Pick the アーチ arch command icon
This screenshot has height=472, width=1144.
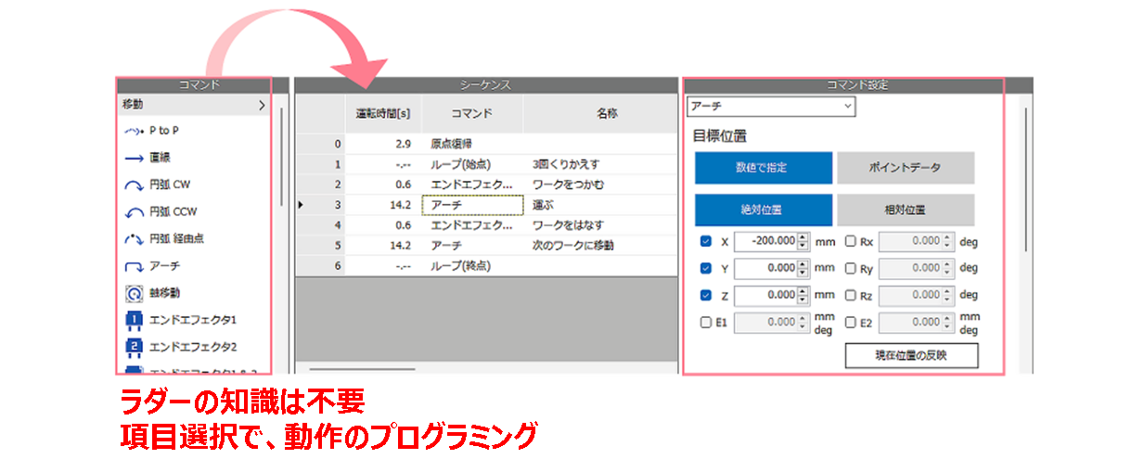[134, 266]
